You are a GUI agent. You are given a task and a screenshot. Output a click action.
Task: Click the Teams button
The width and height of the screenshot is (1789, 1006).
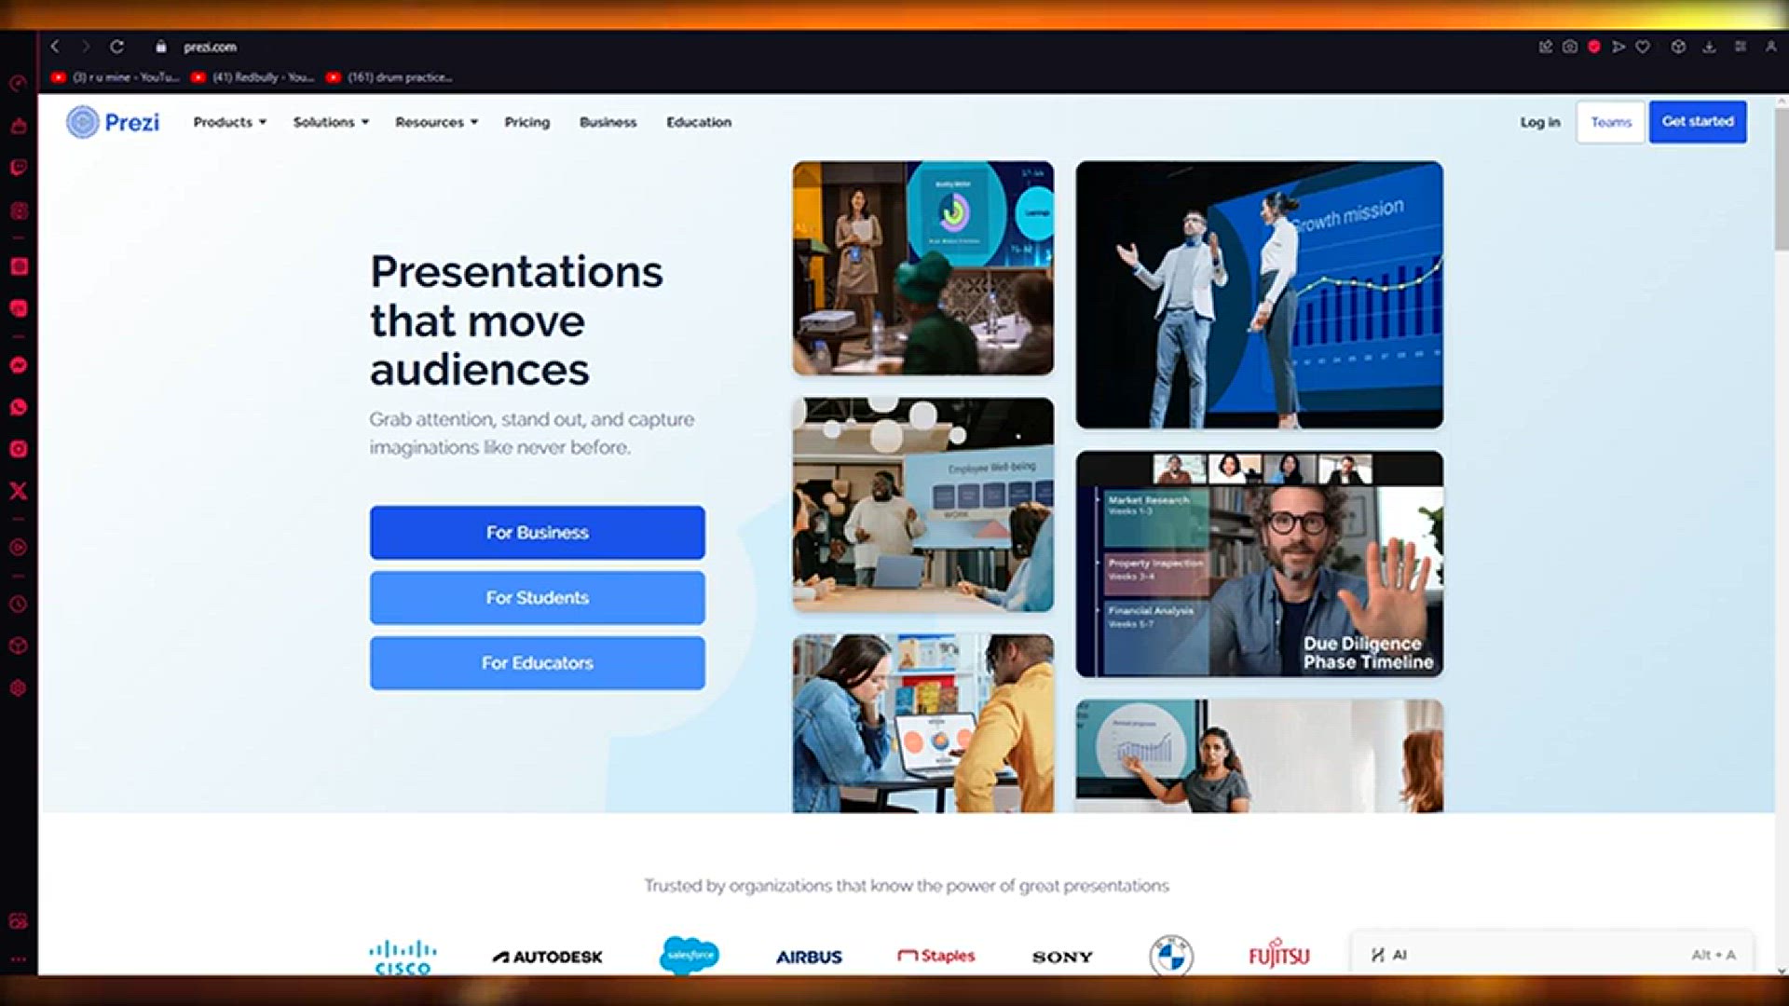[x=1611, y=122]
